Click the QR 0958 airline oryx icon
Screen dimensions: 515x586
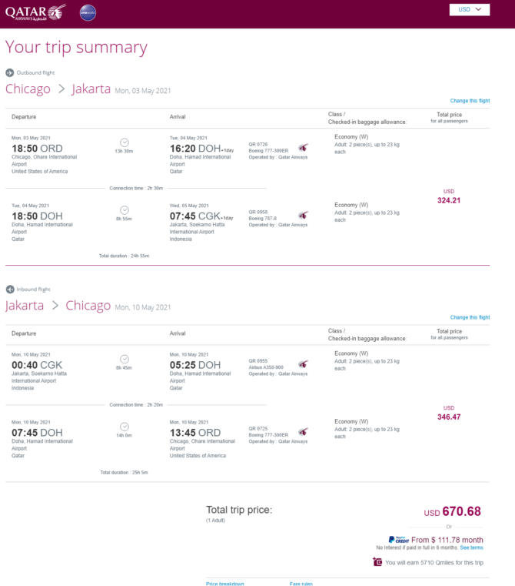(x=304, y=215)
